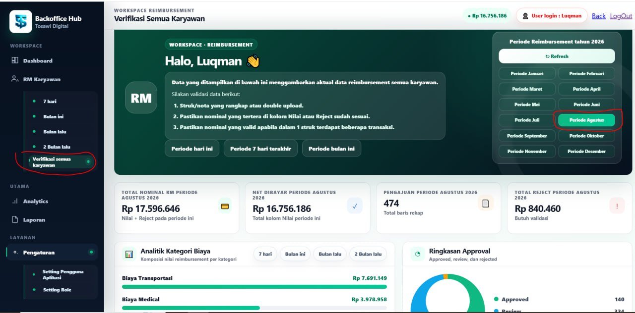635x313 pixels.
Task: Select the 2 Bulan lalu sidebar submenu item
Action: 57,147
